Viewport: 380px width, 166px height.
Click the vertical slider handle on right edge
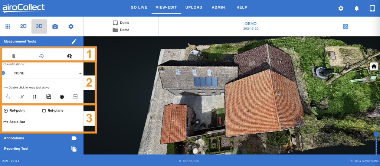[376, 134]
